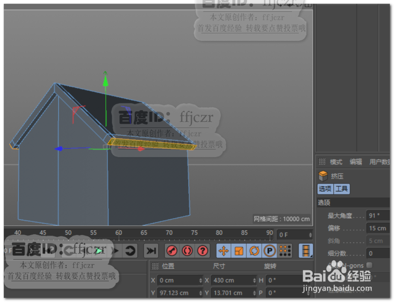Click frame 90 on the timeline ruler
Screen dimensions: 394x302
coord(269,233)
